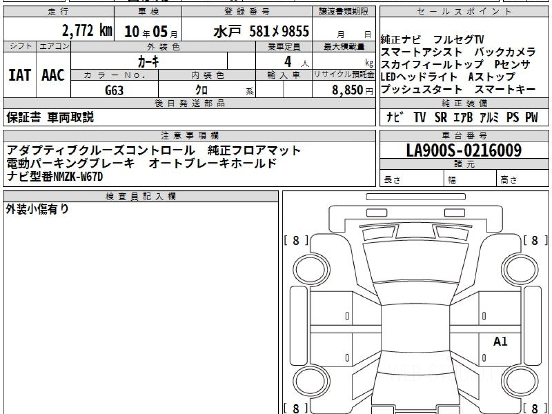The image size is (552, 414).
Task: Select the line アダプティブクルーズコントロール 純正フロアマット
Action: coord(154,150)
